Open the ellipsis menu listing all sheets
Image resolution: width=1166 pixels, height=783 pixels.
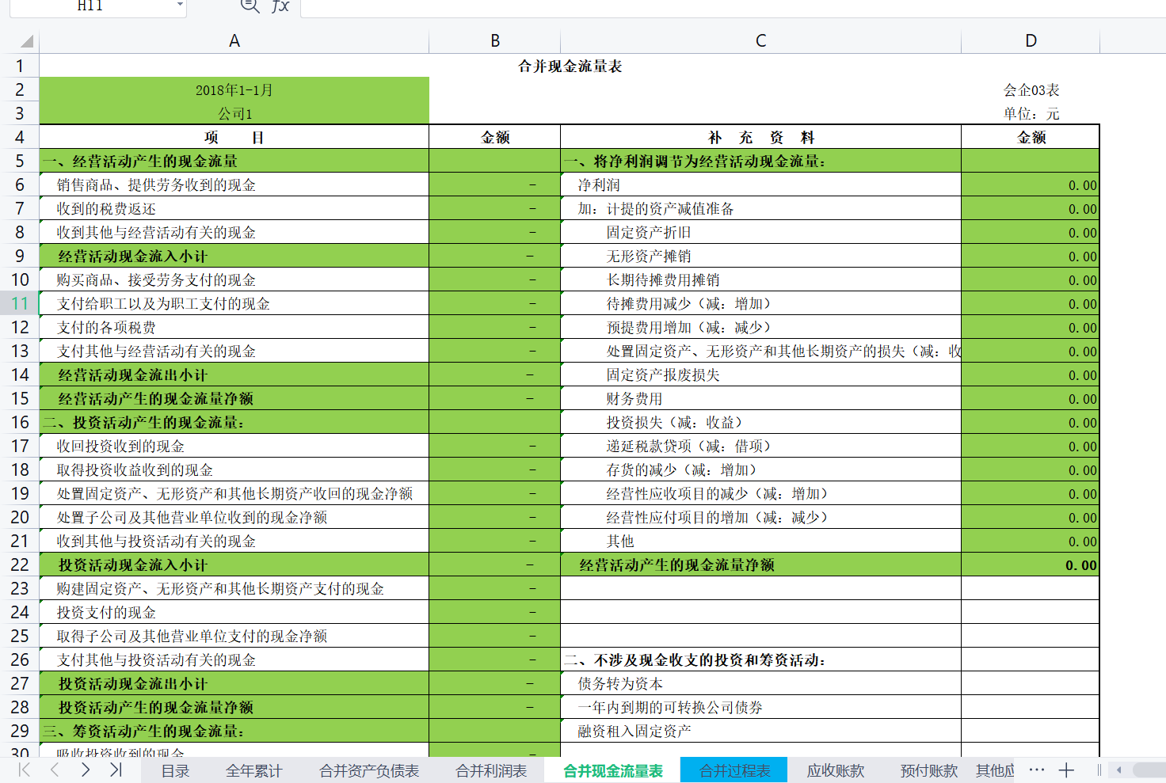pos(1037,769)
